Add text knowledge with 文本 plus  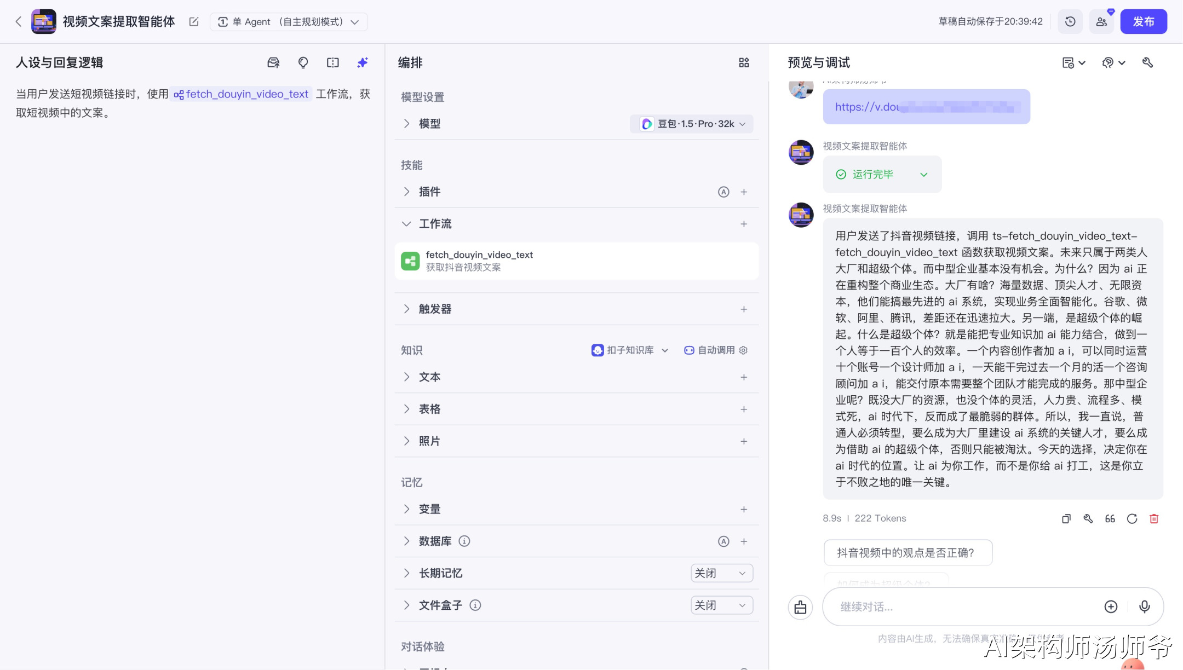tap(744, 377)
